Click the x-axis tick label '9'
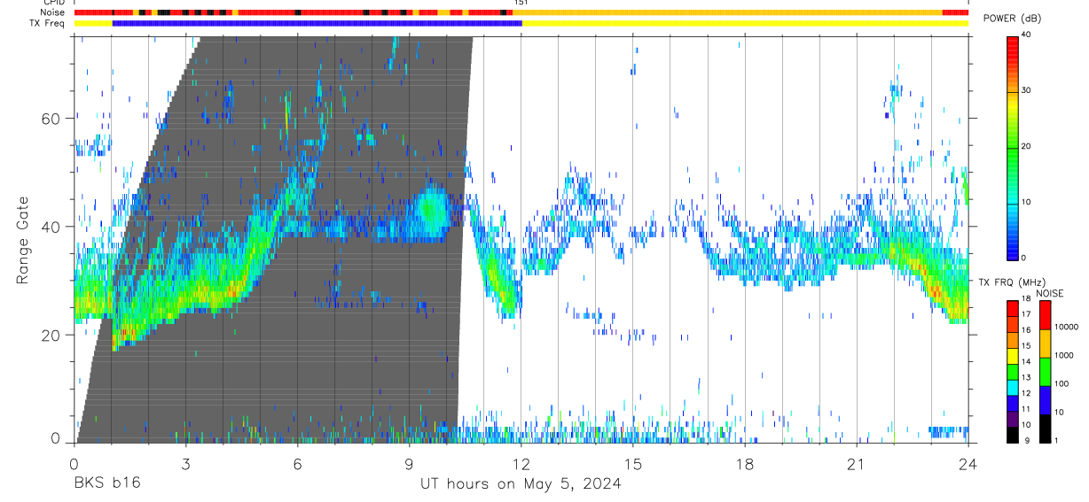1089x502 pixels. pyautogui.click(x=409, y=464)
